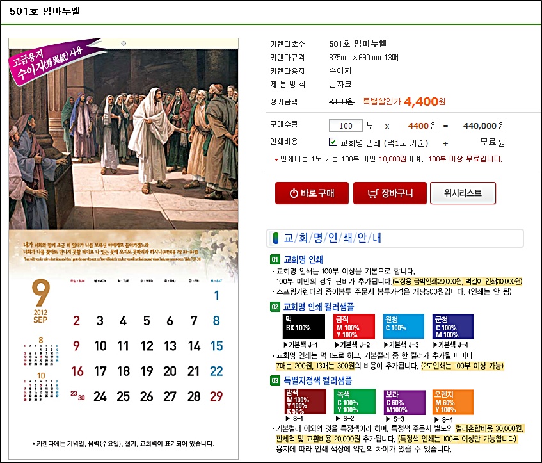
Task: Click the 교/회/명/인/쇄/안/내 heading
Action: (333, 238)
